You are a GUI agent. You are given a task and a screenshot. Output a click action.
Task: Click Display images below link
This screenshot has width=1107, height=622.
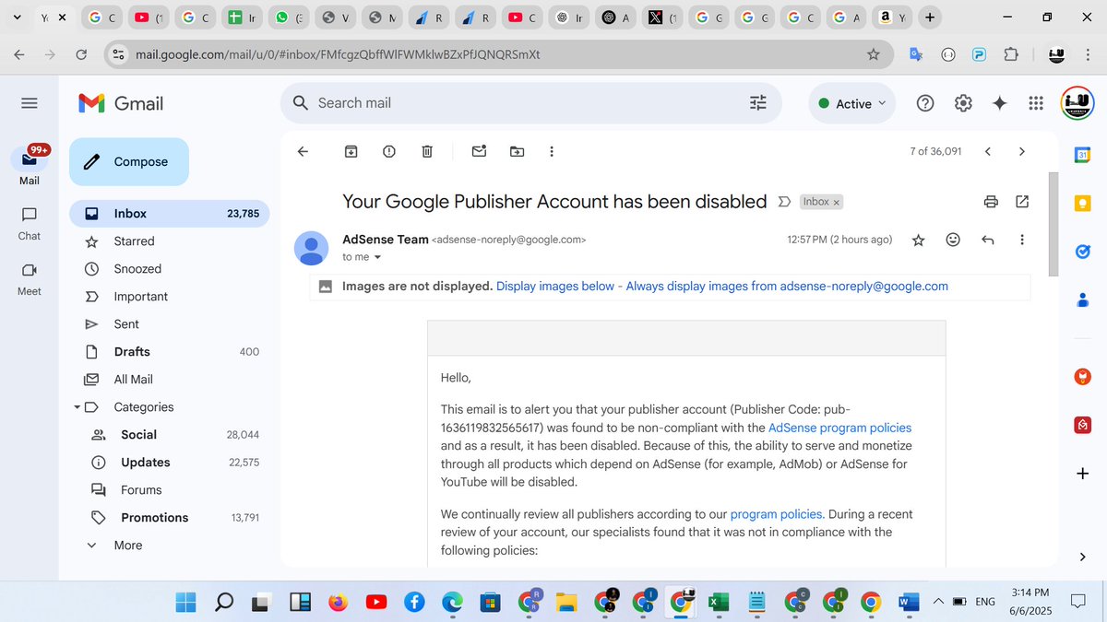point(555,287)
